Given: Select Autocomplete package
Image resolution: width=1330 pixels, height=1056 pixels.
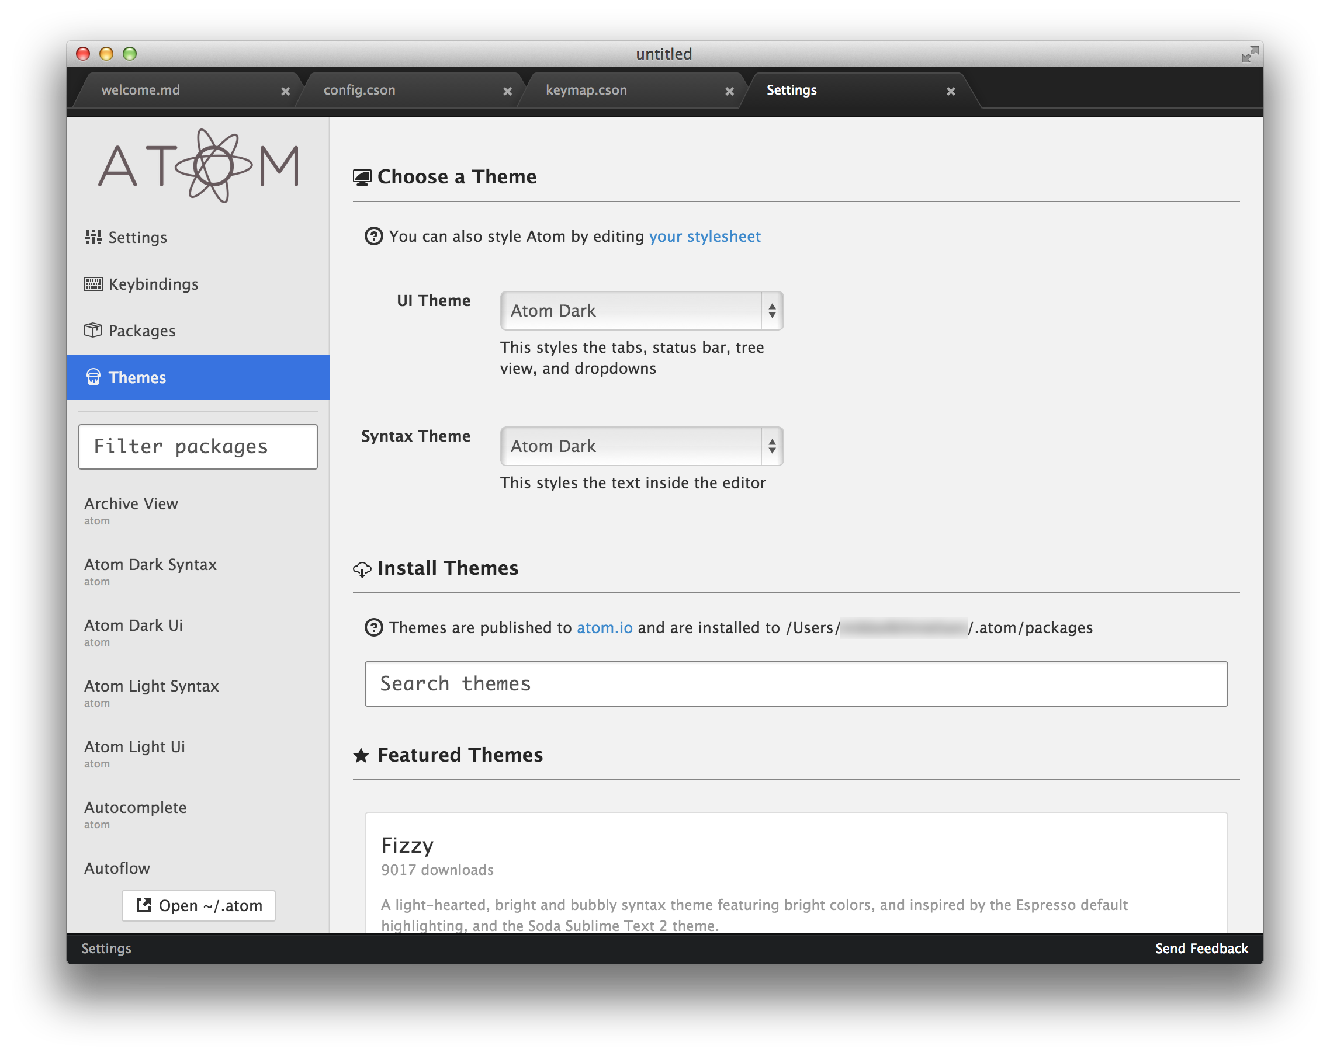Looking at the screenshot, I should tap(198, 814).
